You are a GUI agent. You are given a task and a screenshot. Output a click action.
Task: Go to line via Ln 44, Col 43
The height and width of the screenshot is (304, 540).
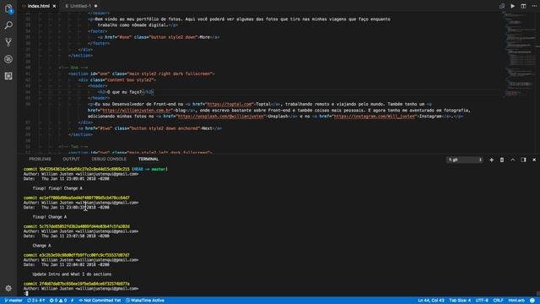tap(431, 301)
